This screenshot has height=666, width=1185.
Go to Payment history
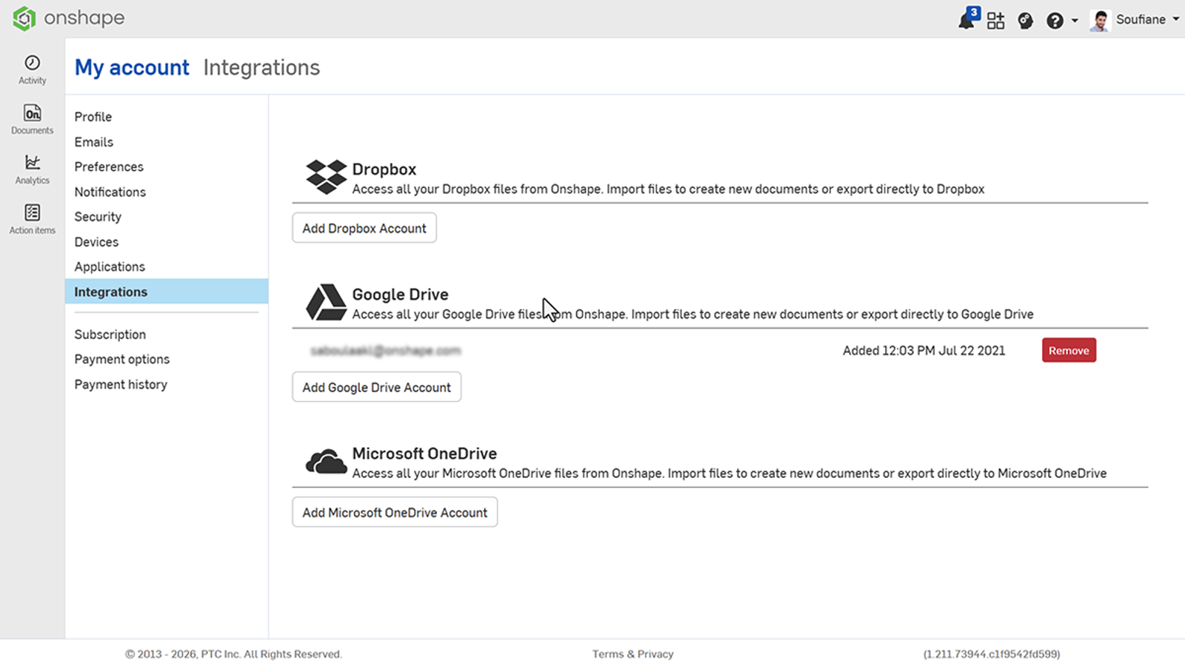(x=121, y=384)
